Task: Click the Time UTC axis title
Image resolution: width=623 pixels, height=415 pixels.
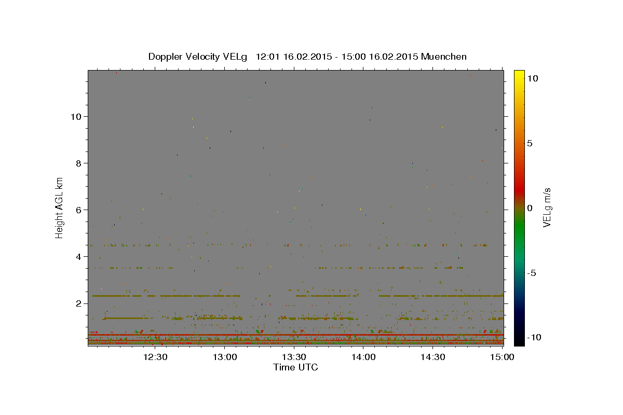Action: 295,367
